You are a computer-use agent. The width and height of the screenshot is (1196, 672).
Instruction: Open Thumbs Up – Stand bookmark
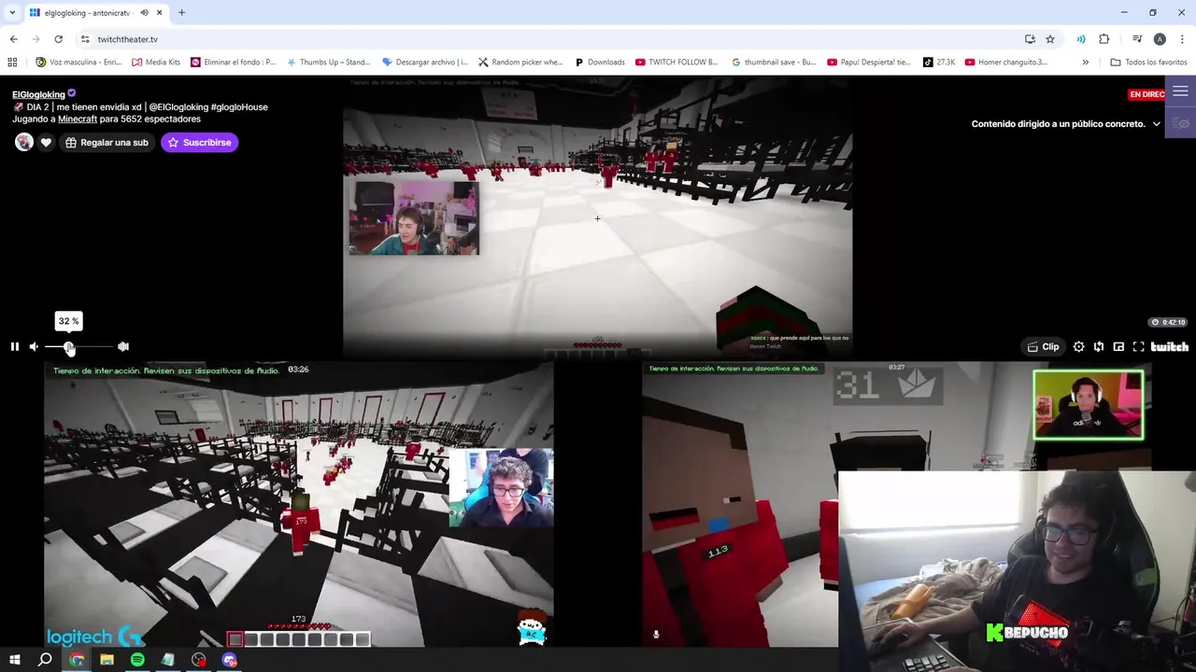tap(328, 63)
